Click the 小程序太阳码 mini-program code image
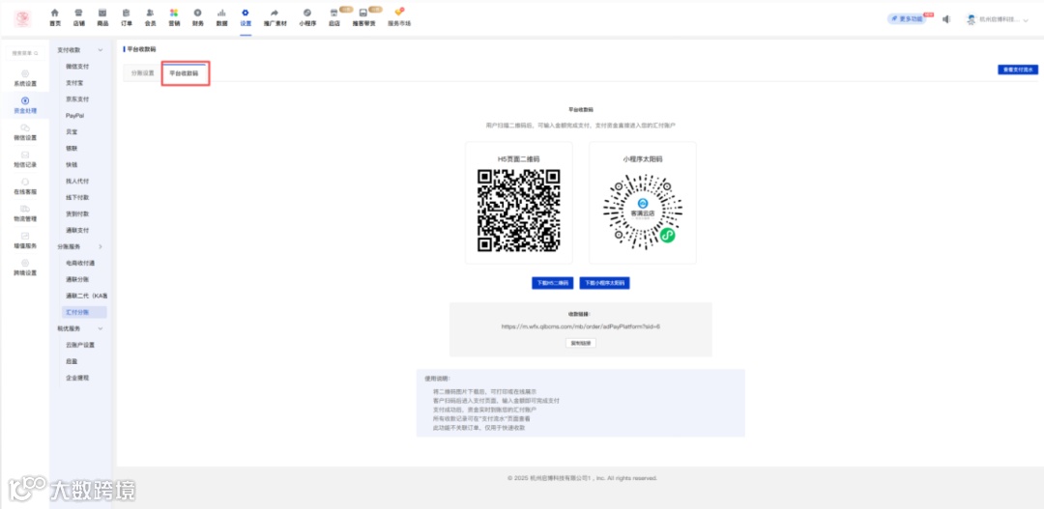Screen dimensions: 1044x509 (x=643, y=211)
